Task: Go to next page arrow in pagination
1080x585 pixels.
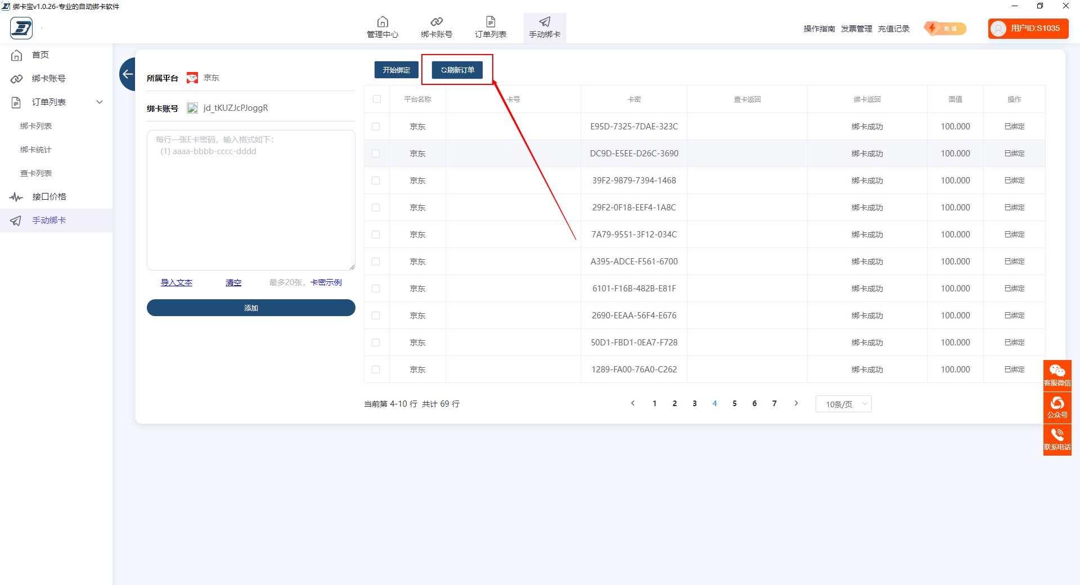Action: [x=796, y=403]
